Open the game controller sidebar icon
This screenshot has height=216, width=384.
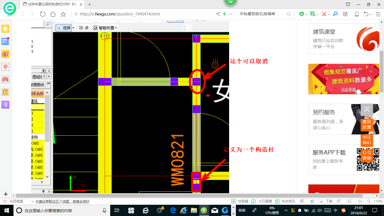[5, 79]
